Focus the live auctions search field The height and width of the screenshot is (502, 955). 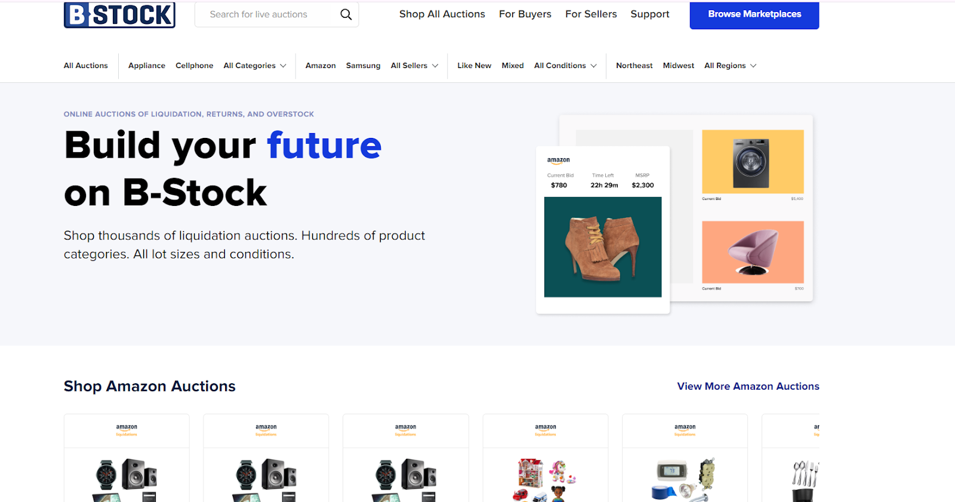tap(269, 14)
